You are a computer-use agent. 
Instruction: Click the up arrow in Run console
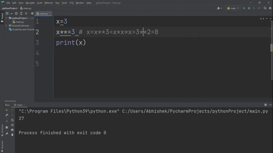coord(12,110)
